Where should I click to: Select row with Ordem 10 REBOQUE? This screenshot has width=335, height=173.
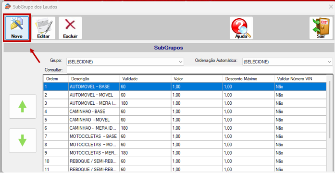pos(185,161)
